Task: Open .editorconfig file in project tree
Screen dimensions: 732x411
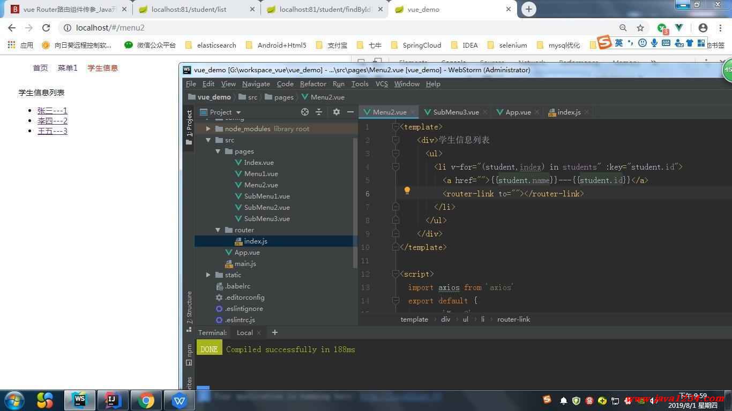Action: point(240,297)
